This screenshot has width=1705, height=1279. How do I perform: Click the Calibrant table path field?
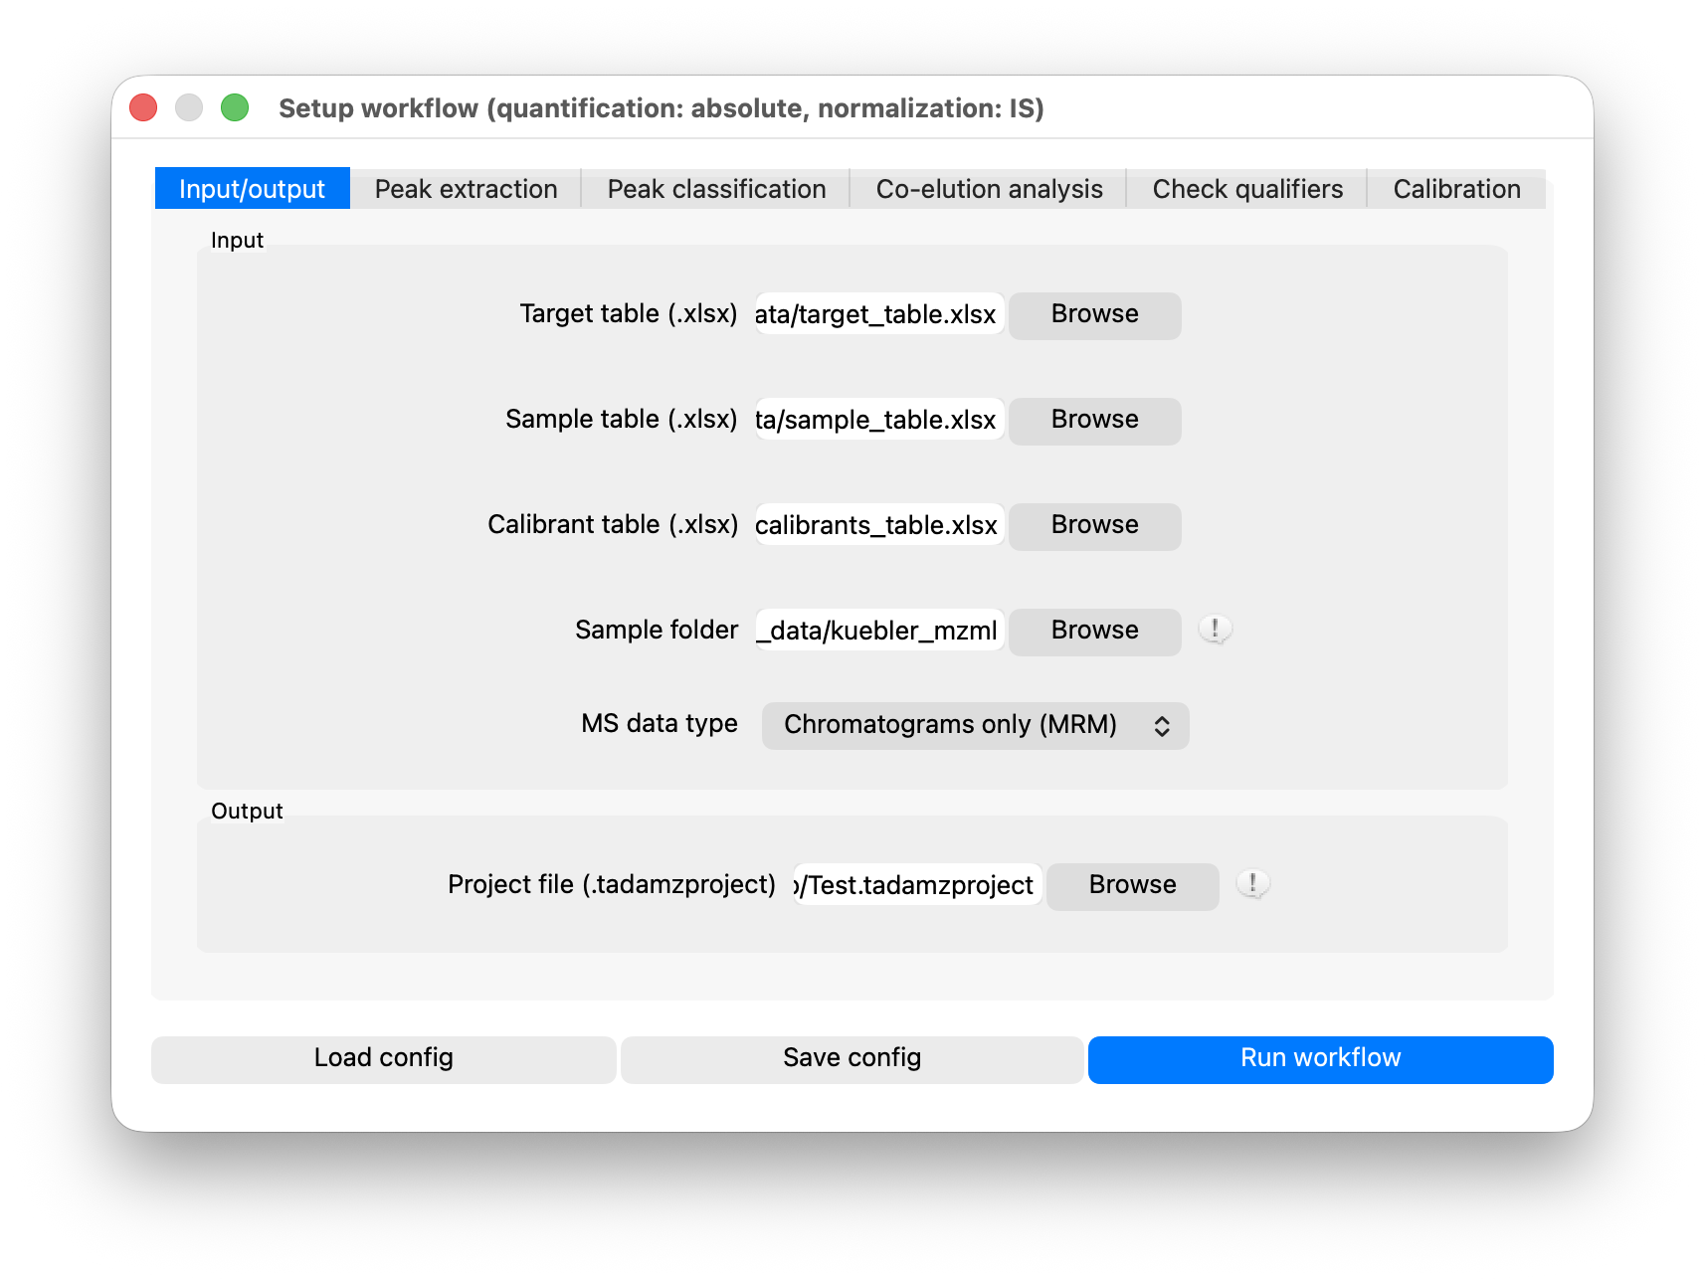879,525
